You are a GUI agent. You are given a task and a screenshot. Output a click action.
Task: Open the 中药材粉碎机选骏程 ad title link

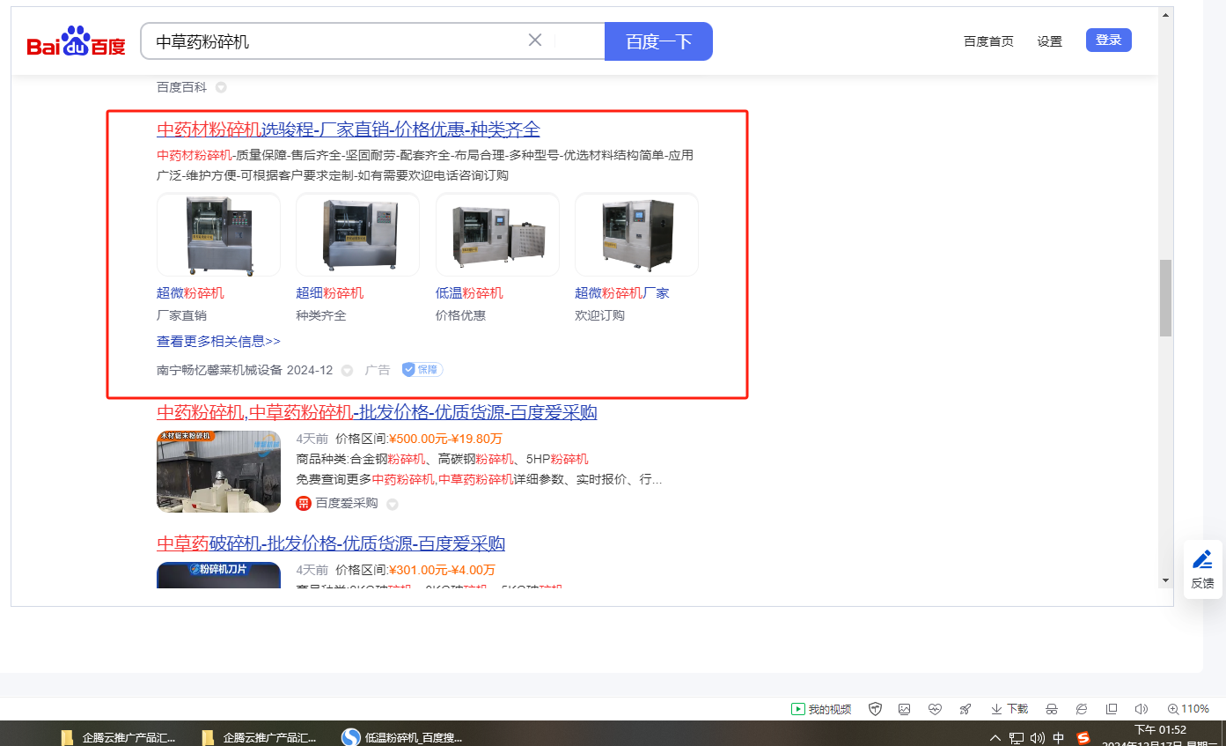tap(349, 129)
